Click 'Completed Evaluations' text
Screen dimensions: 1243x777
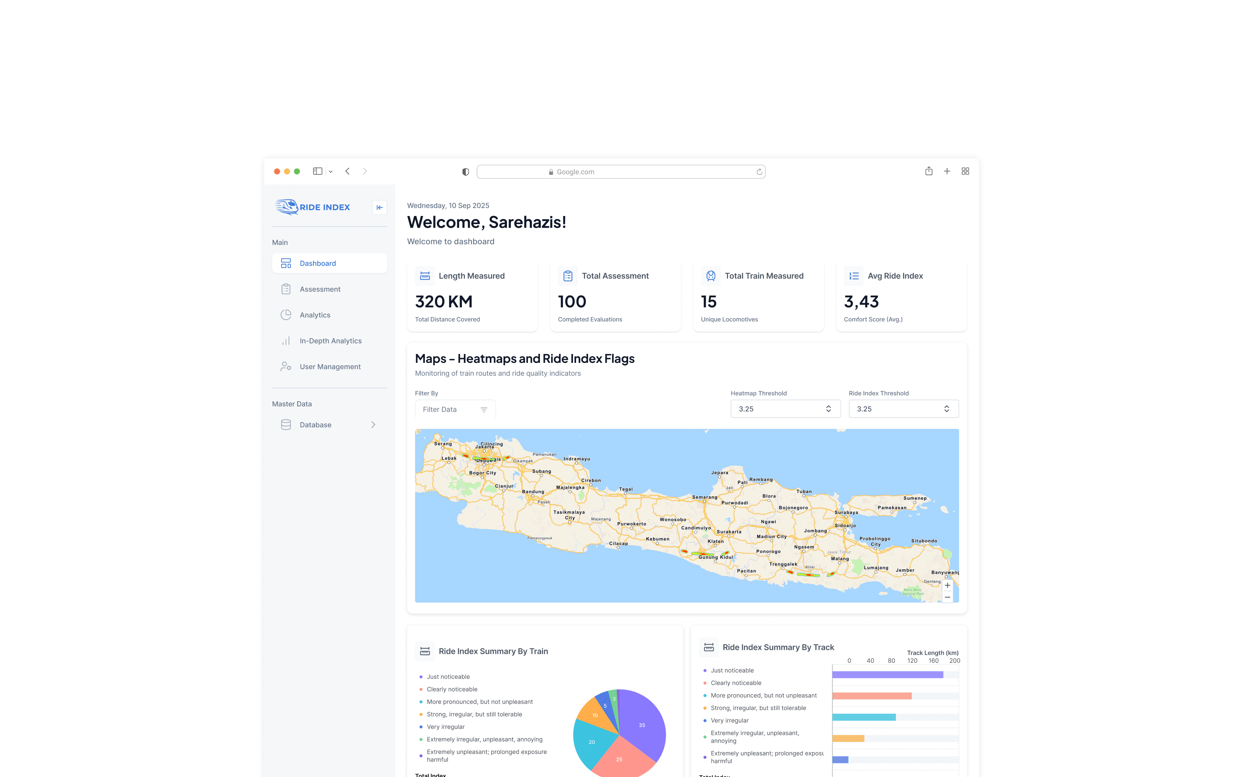pyautogui.click(x=590, y=319)
